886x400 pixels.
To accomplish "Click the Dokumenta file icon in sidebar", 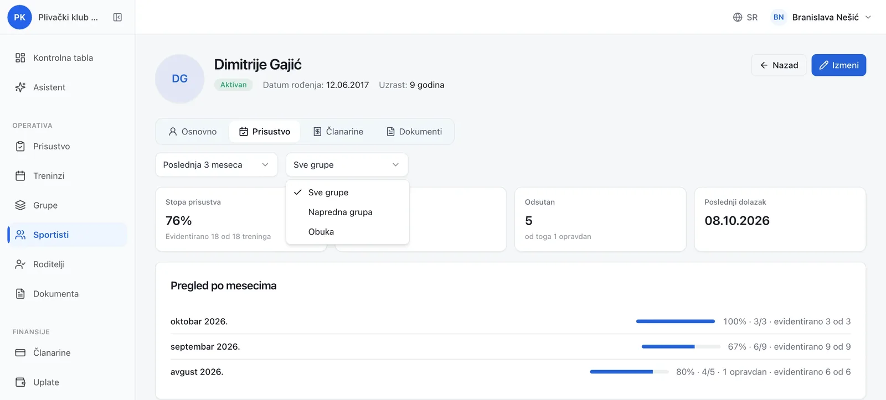I will 20,294.
